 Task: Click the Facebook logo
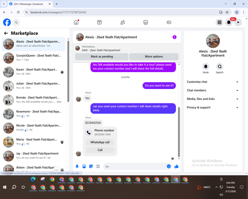[x=7, y=22]
